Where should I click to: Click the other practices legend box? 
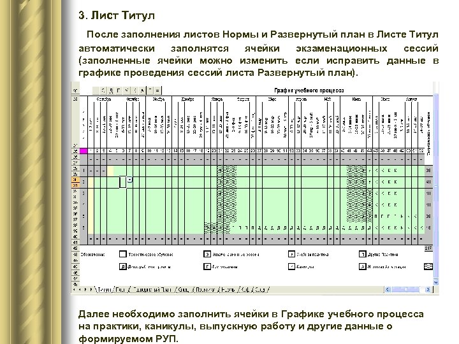[362, 254]
